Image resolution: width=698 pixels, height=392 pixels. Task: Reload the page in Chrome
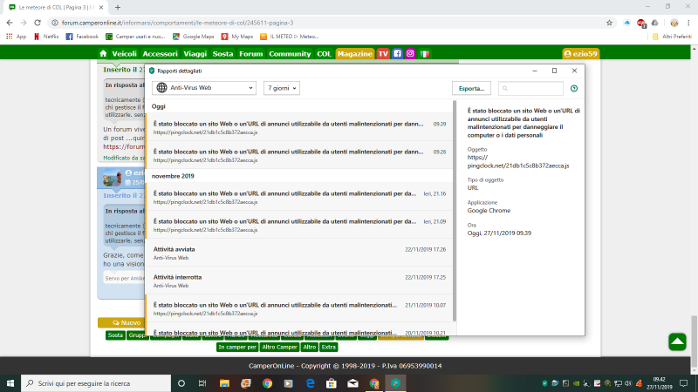(38, 22)
